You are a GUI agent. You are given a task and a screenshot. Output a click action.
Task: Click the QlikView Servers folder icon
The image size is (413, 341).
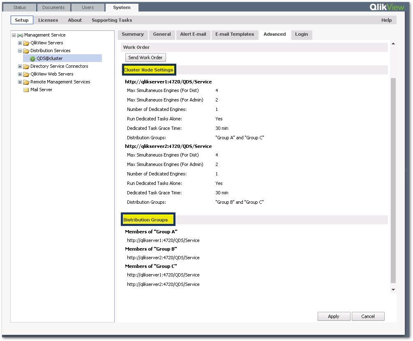(x=26, y=43)
